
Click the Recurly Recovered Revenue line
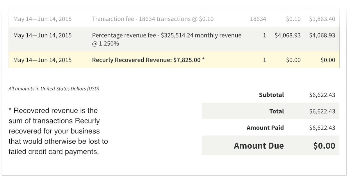click(148, 60)
